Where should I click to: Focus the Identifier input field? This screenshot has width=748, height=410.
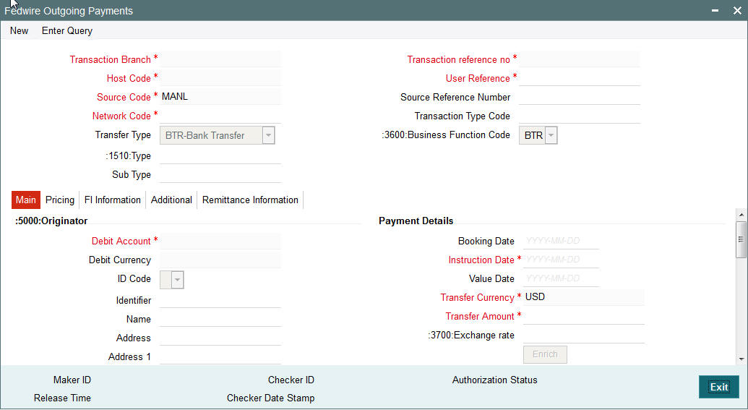pos(220,300)
